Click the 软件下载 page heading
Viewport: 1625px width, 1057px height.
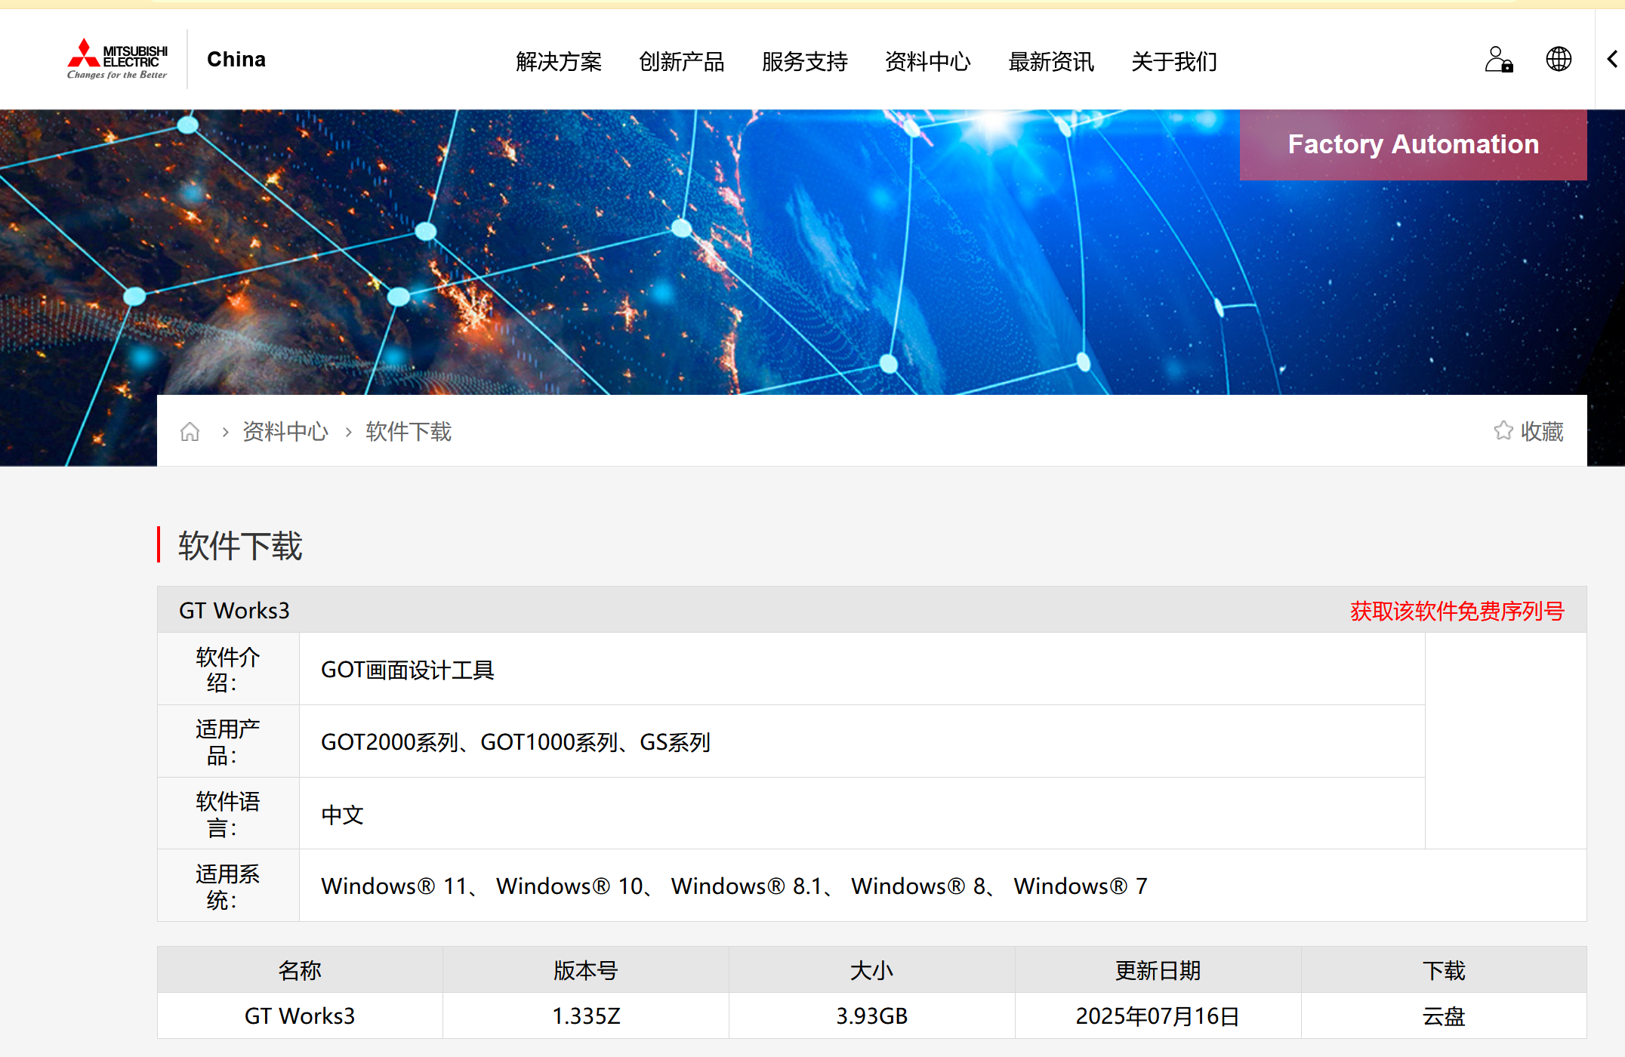point(240,545)
